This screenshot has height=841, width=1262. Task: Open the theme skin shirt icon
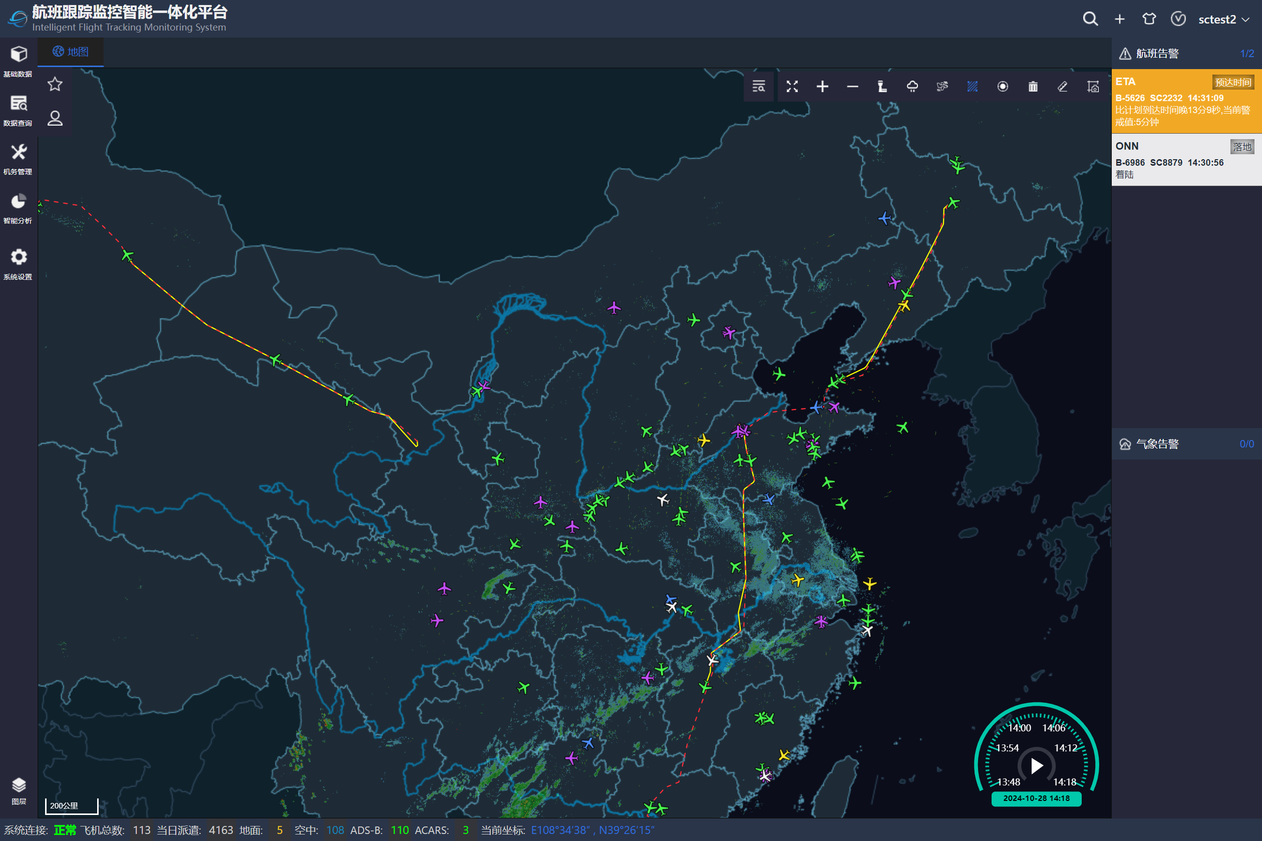(x=1149, y=20)
